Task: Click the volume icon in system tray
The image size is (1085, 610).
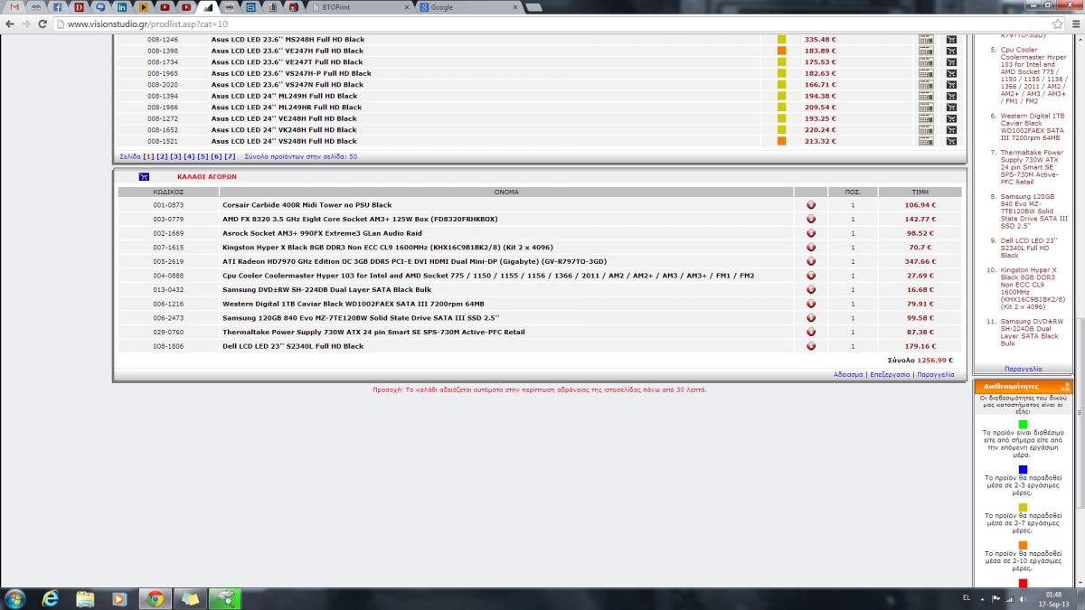Action: coord(1023,598)
